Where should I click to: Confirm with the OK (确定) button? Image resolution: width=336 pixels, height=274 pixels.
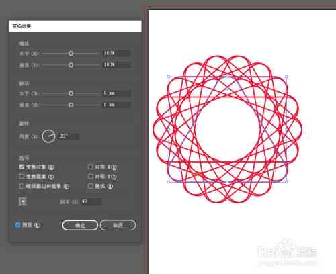pos(80,225)
